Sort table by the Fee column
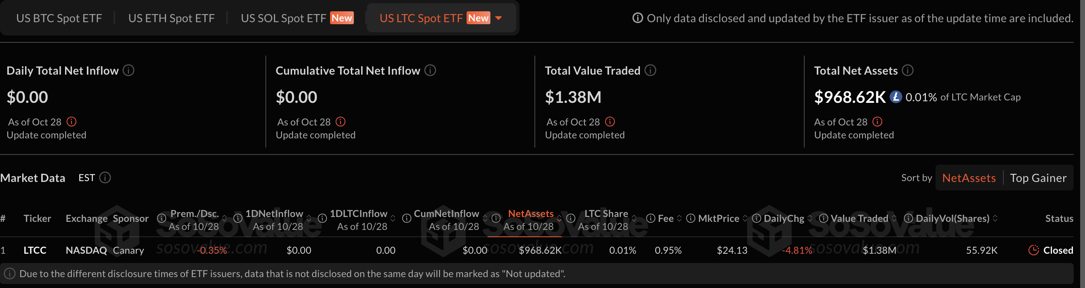The image size is (1085, 288). click(x=665, y=218)
